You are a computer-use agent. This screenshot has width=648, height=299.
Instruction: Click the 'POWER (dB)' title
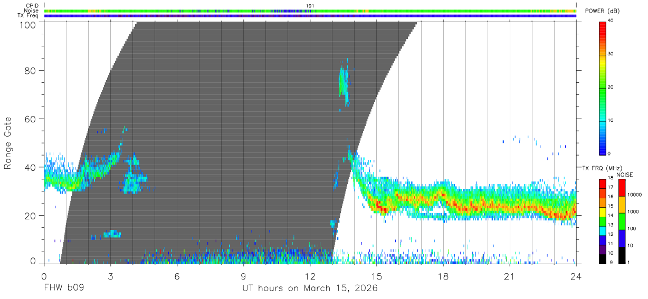click(602, 11)
